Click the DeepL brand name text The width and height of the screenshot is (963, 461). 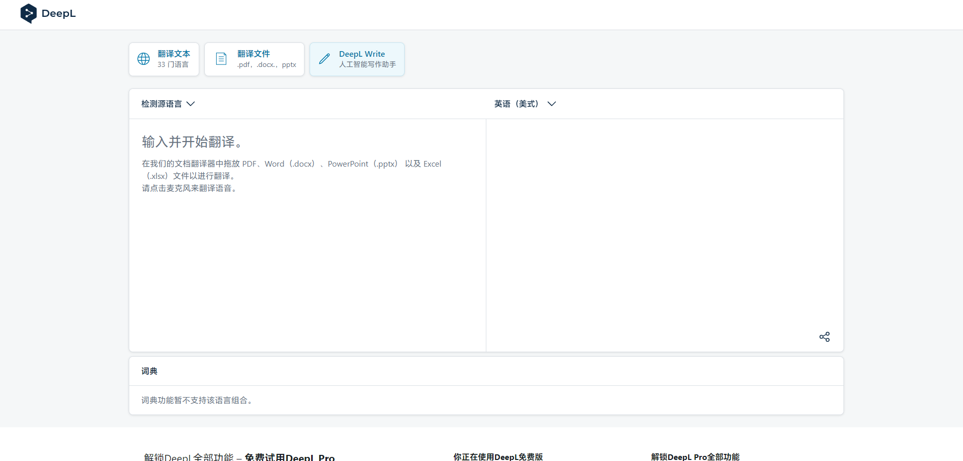pyautogui.click(x=59, y=14)
